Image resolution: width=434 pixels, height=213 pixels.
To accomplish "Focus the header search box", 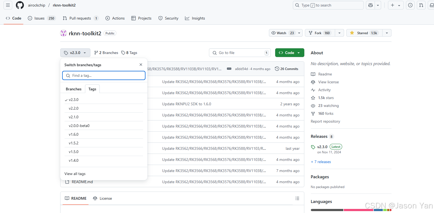I will click(328, 5).
